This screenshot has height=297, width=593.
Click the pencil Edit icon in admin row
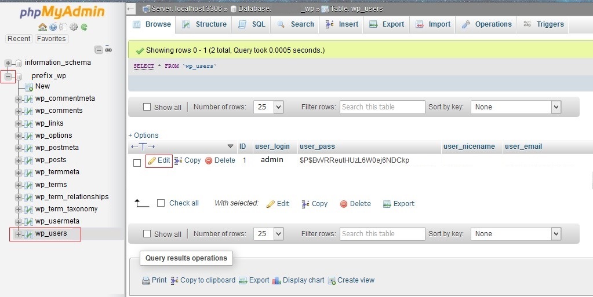pyautogui.click(x=152, y=161)
